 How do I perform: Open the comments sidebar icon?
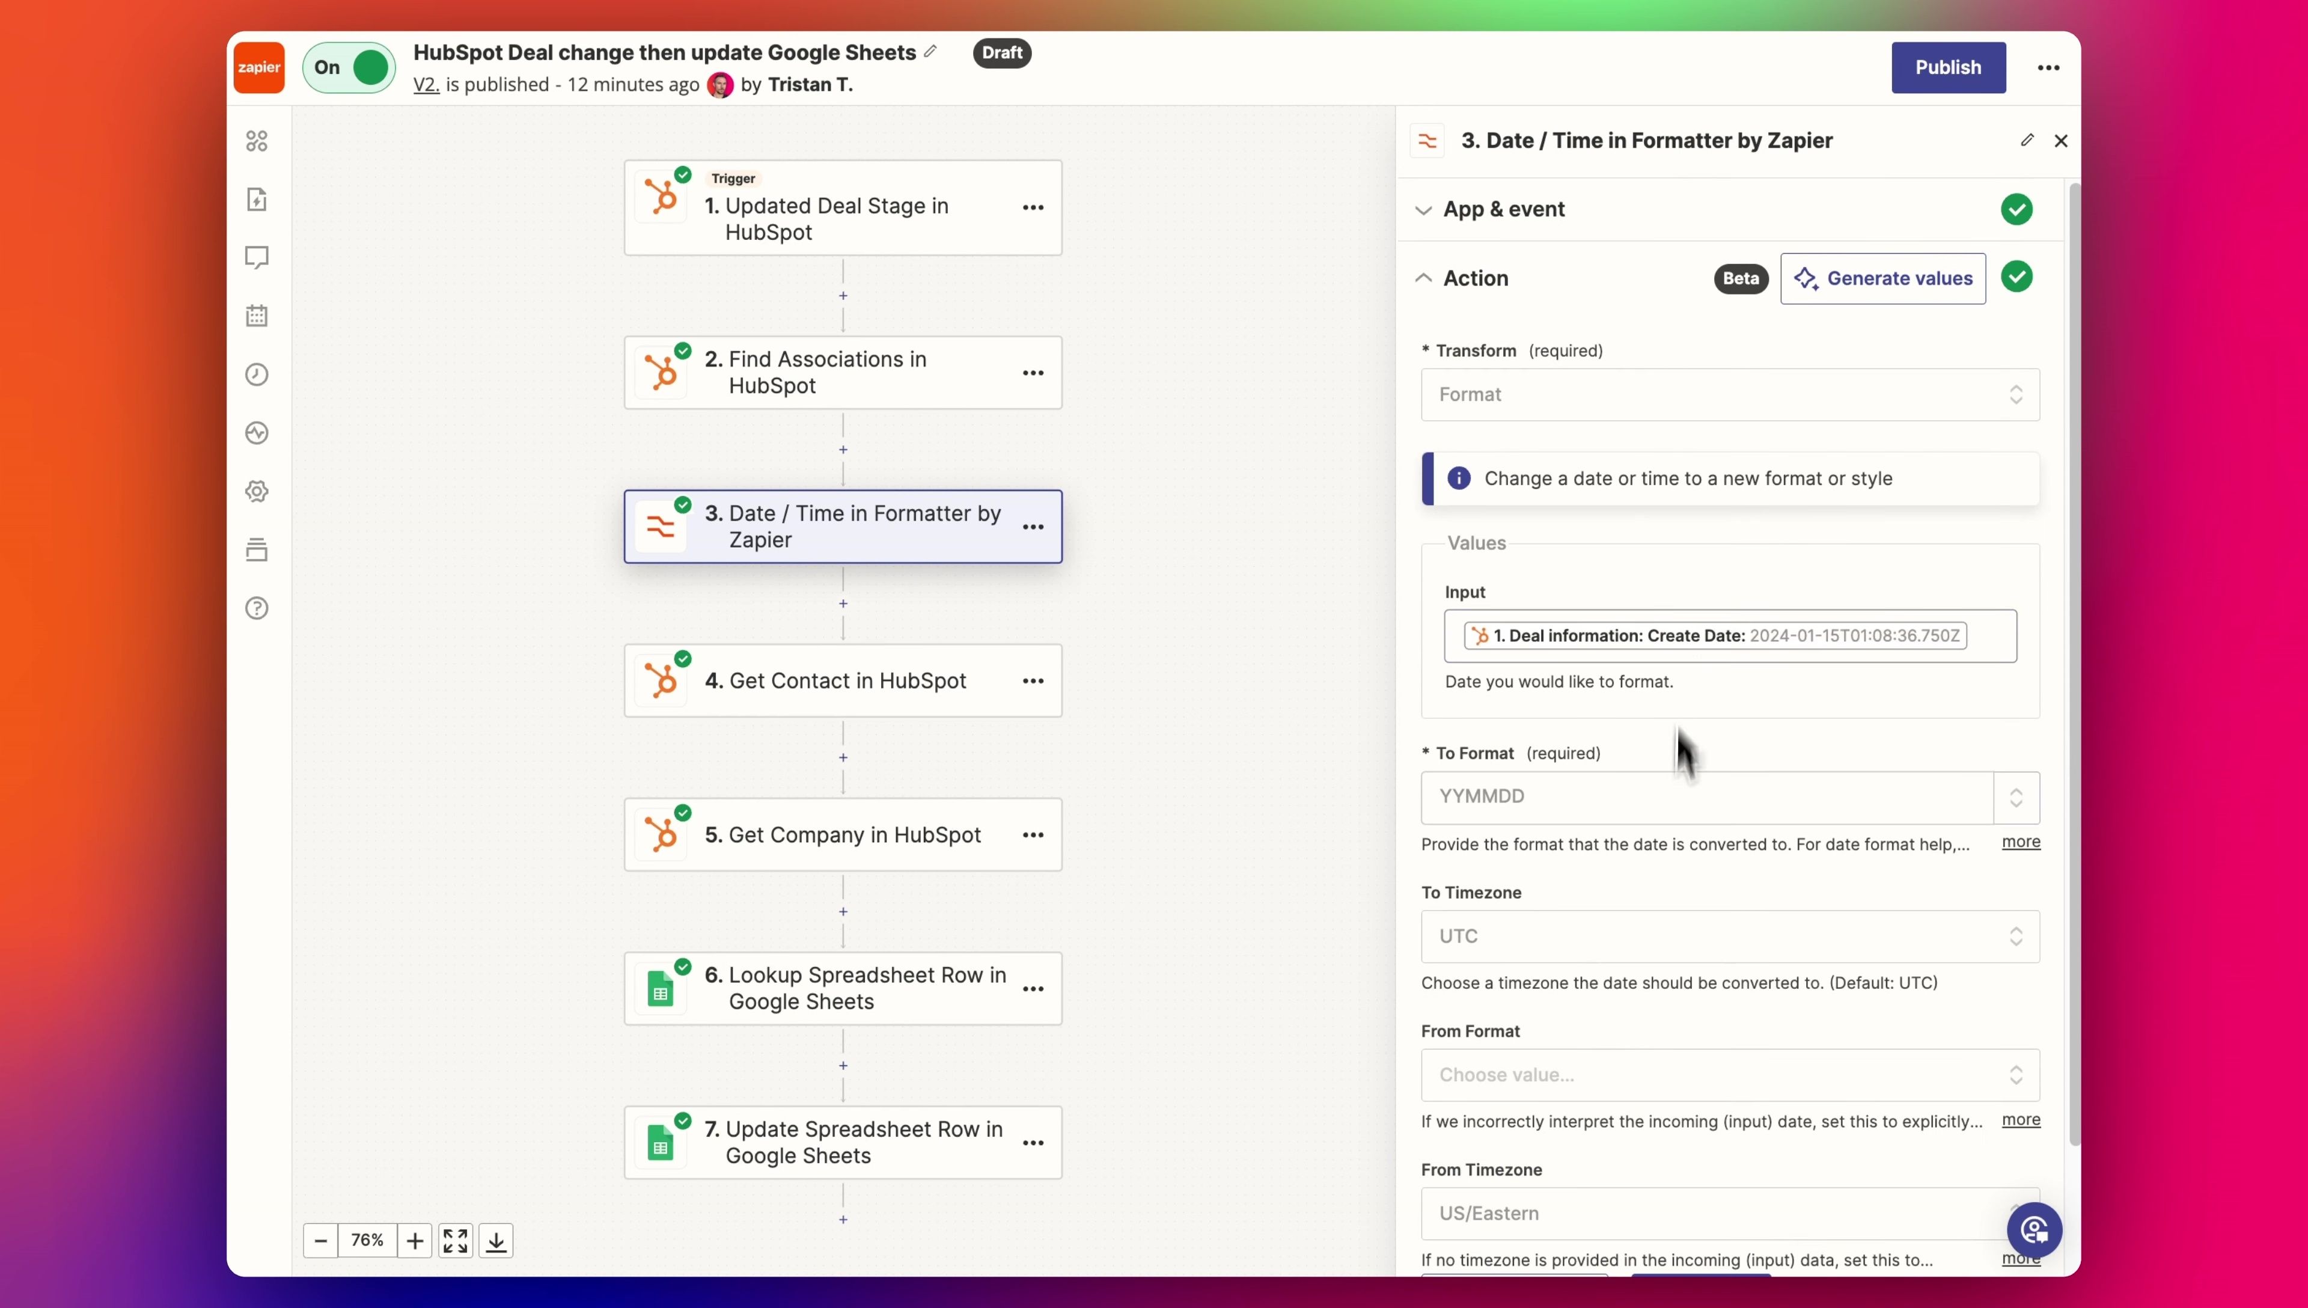click(257, 258)
